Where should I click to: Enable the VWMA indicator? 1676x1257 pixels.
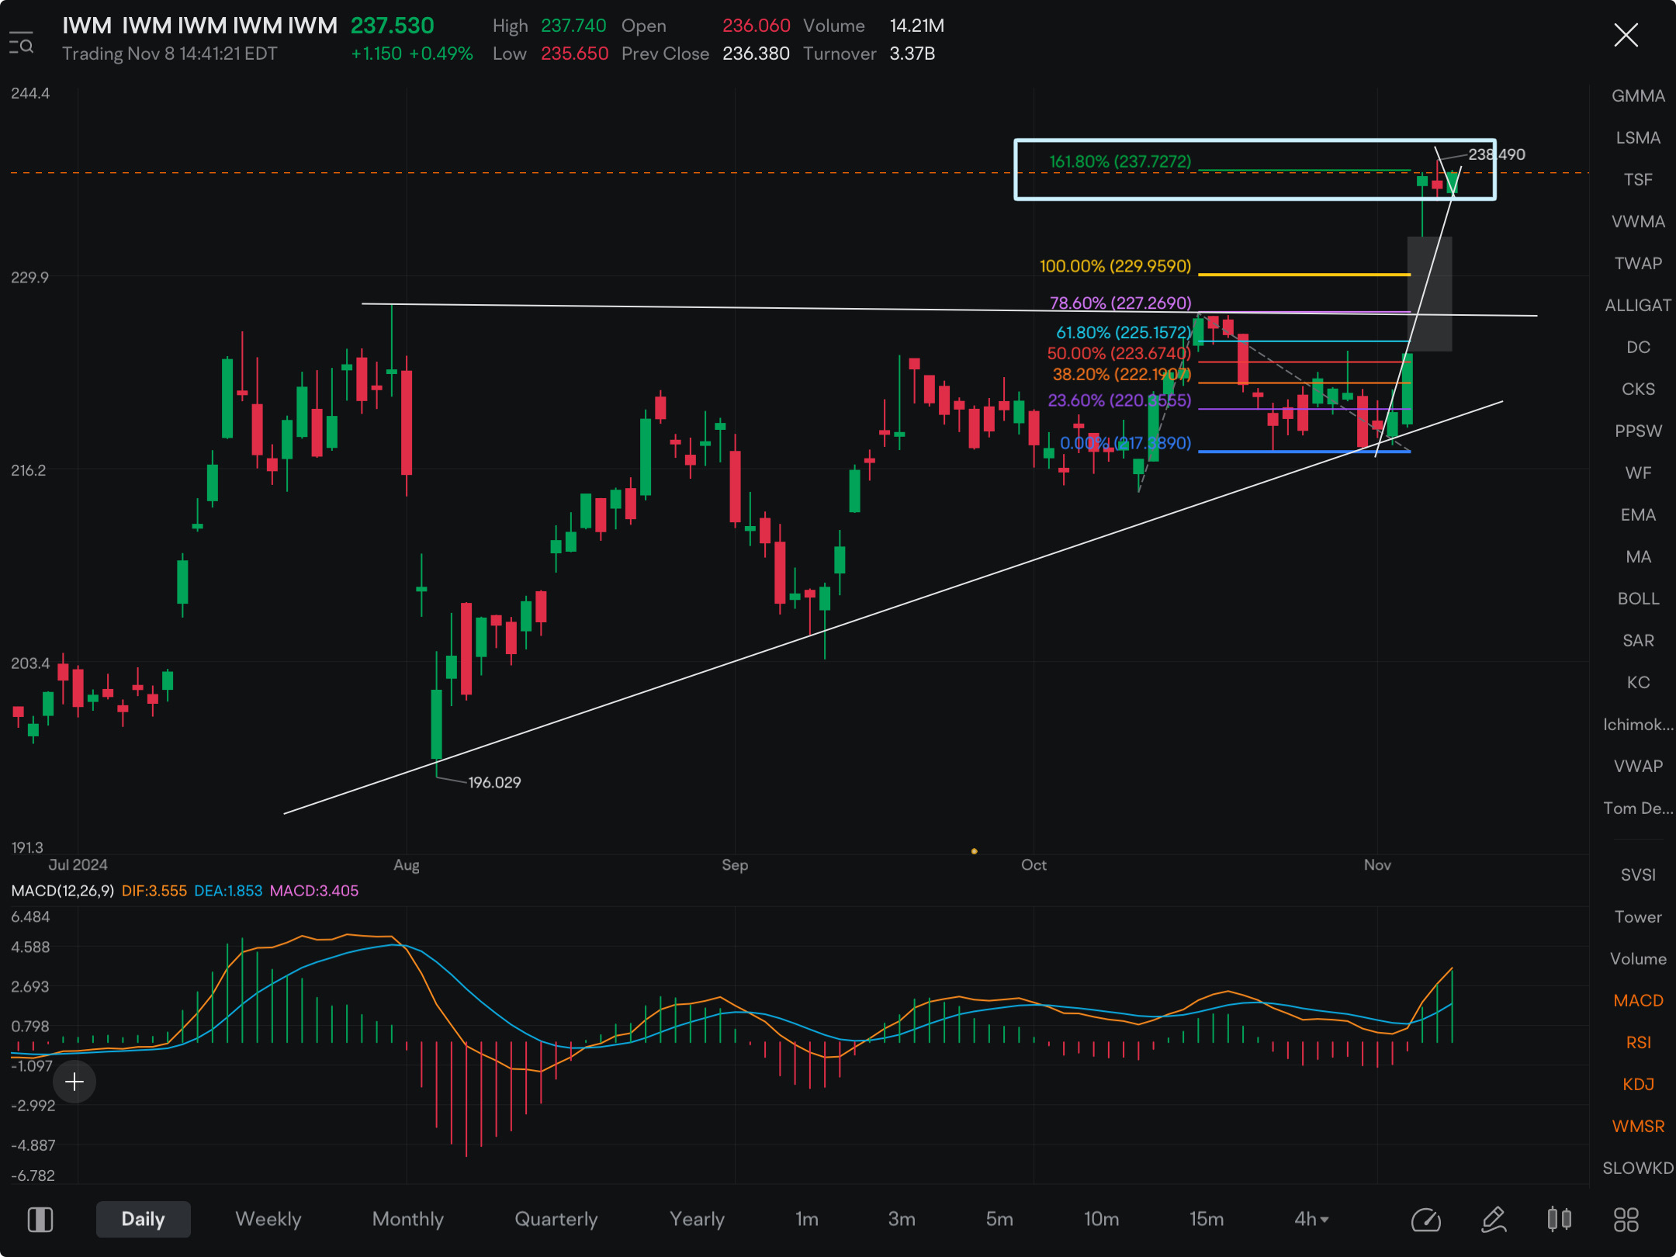click(x=1638, y=222)
